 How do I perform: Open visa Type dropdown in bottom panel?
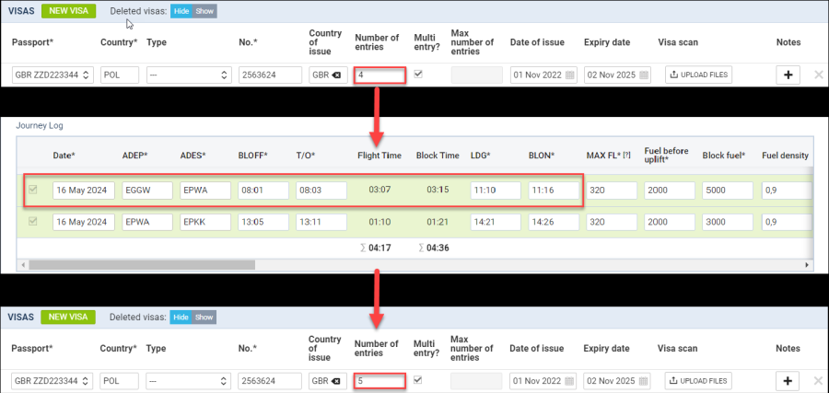point(189,380)
